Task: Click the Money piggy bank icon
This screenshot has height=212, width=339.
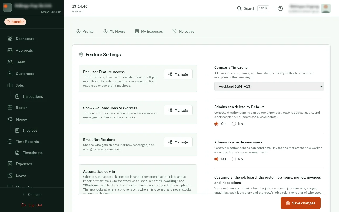Action: coord(10,119)
